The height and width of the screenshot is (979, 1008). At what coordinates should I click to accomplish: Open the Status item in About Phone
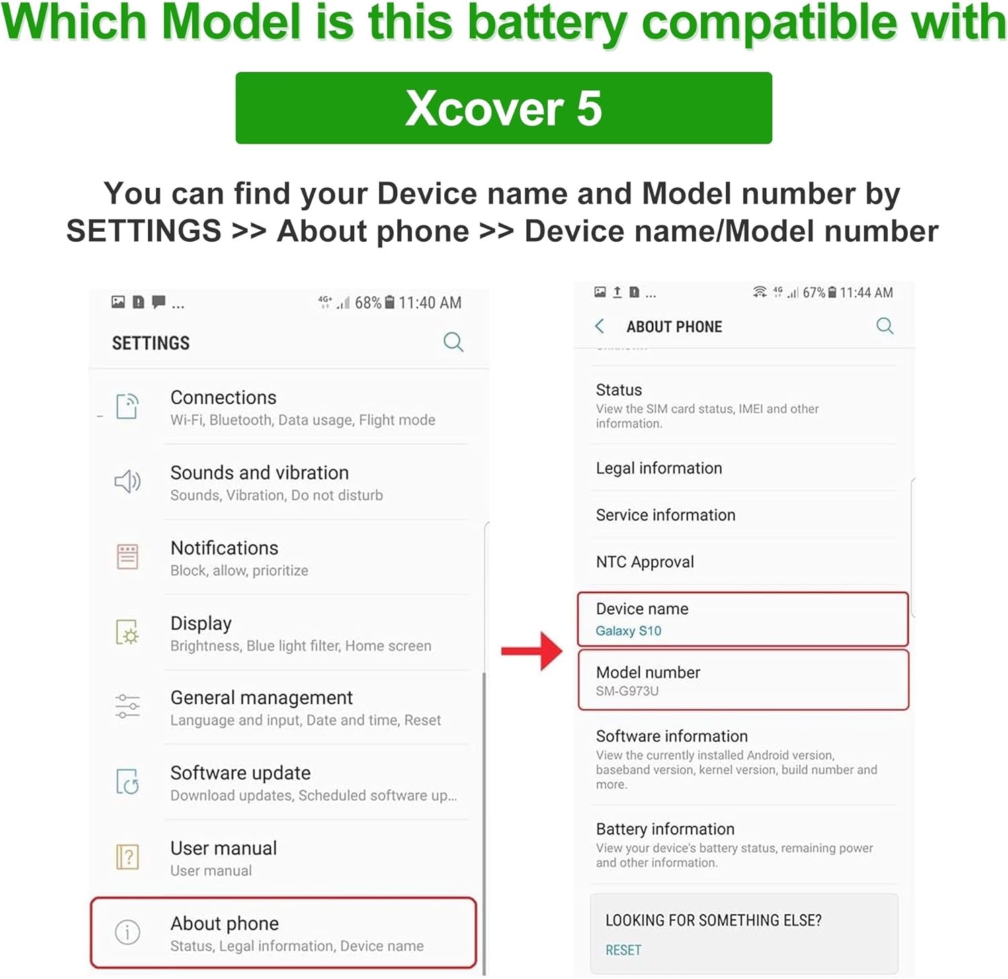[744, 405]
